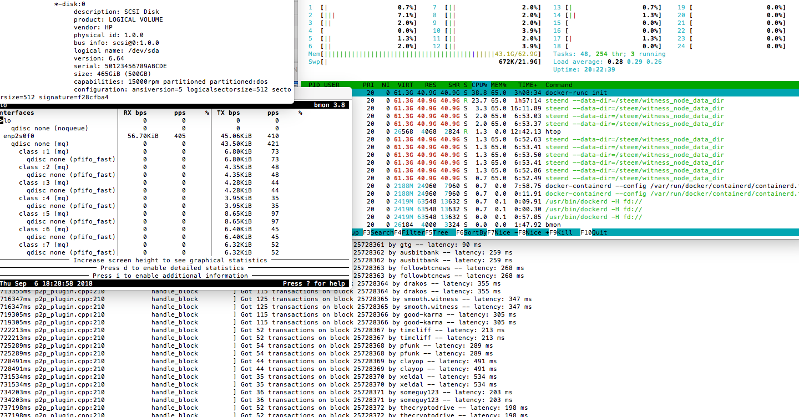The image size is (799, 417).
Task: Click the CPU 2 meter showing 7.1%
Action: 362,15
